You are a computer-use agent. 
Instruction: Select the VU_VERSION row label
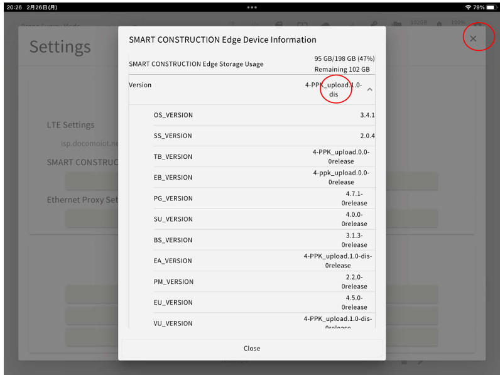(x=173, y=323)
